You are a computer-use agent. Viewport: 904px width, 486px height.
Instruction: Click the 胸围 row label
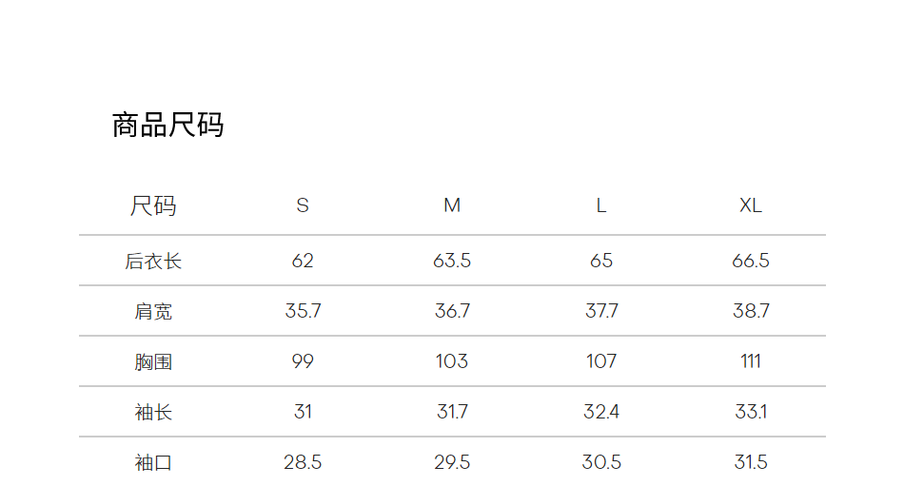[153, 361]
